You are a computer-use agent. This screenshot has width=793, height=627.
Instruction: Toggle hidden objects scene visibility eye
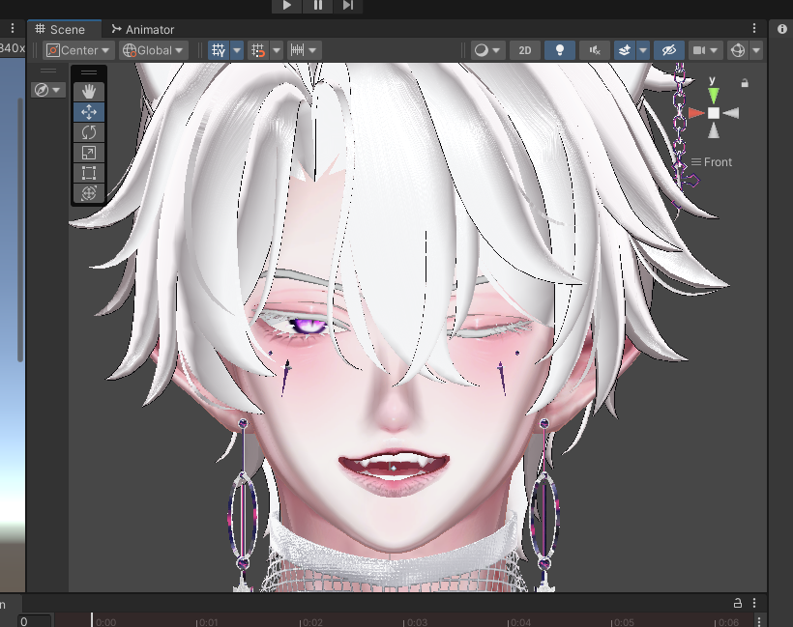point(668,50)
